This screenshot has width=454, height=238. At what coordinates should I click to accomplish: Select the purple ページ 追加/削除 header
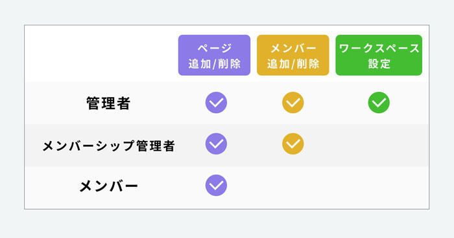214,55
